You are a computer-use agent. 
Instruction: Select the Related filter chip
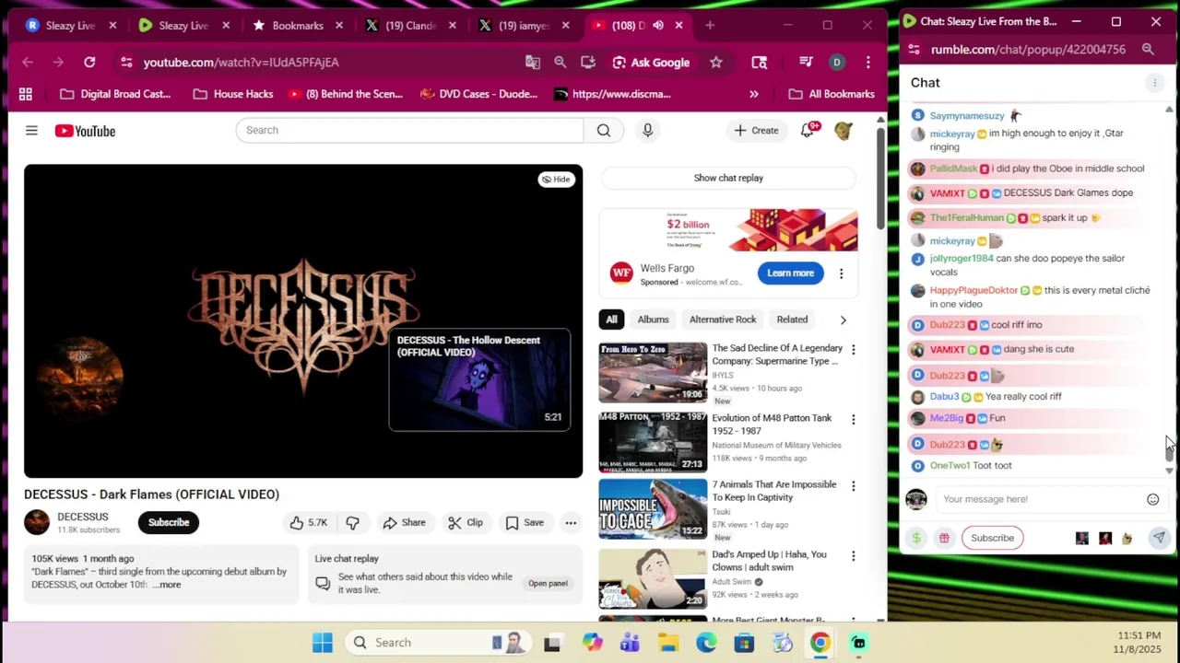pos(792,320)
